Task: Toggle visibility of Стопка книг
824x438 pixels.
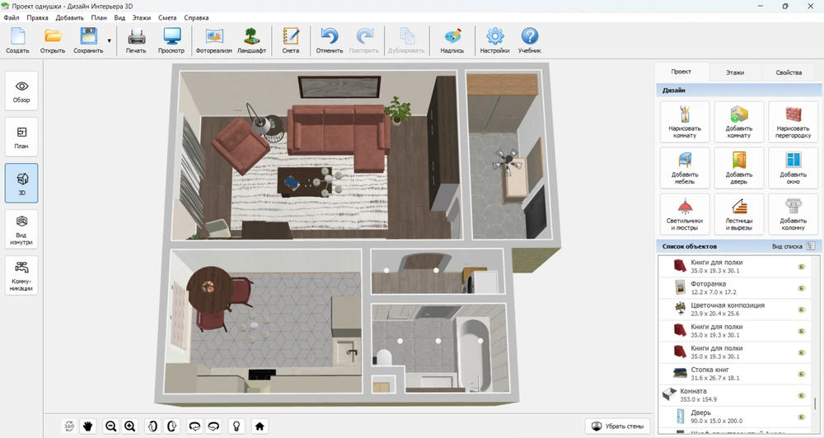Action: pyautogui.click(x=801, y=374)
